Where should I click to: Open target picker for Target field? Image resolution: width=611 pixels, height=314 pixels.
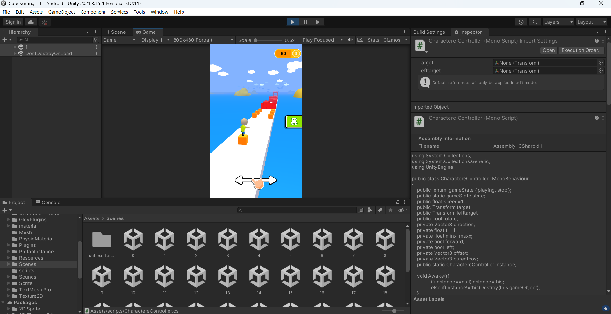[600, 63]
